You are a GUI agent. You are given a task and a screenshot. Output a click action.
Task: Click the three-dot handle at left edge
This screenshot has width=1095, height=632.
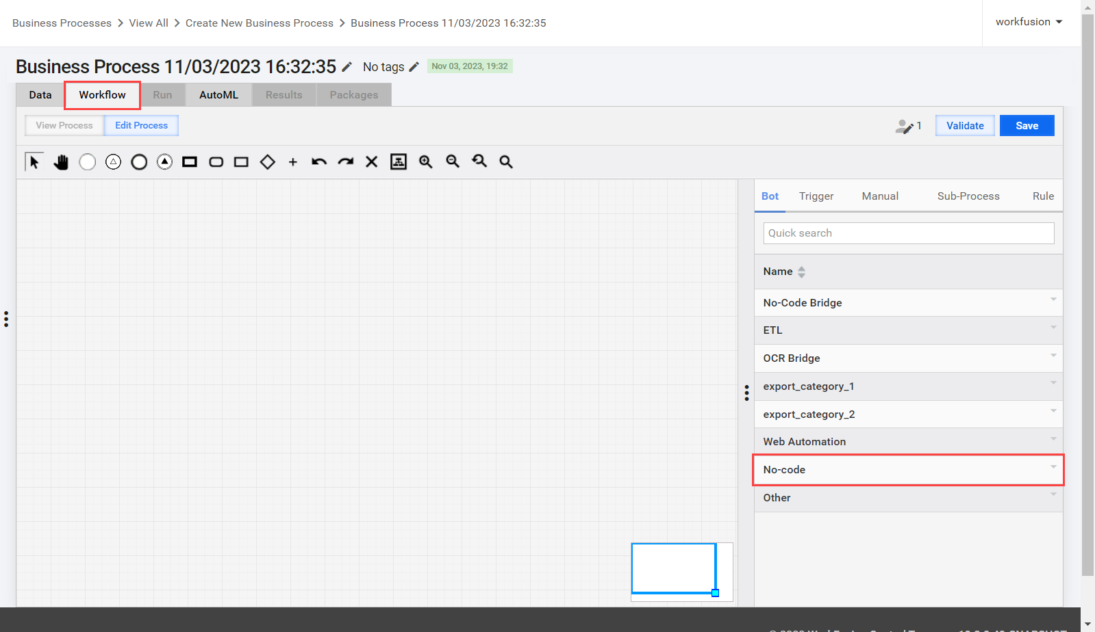[x=6, y=319]
